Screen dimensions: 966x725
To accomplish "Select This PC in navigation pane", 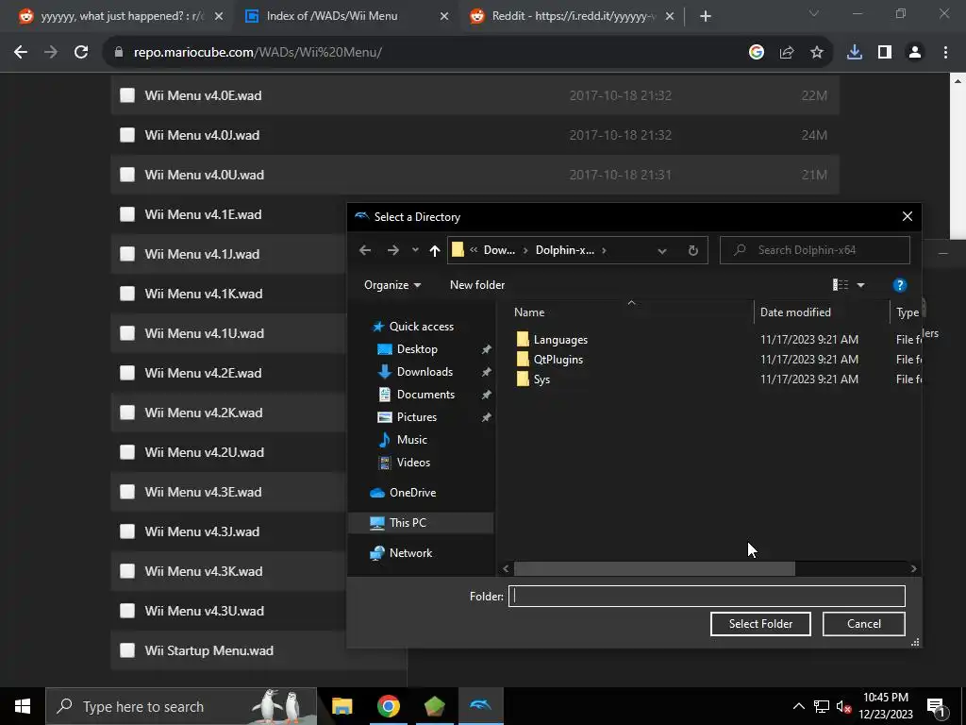I will tap(408, 523).
